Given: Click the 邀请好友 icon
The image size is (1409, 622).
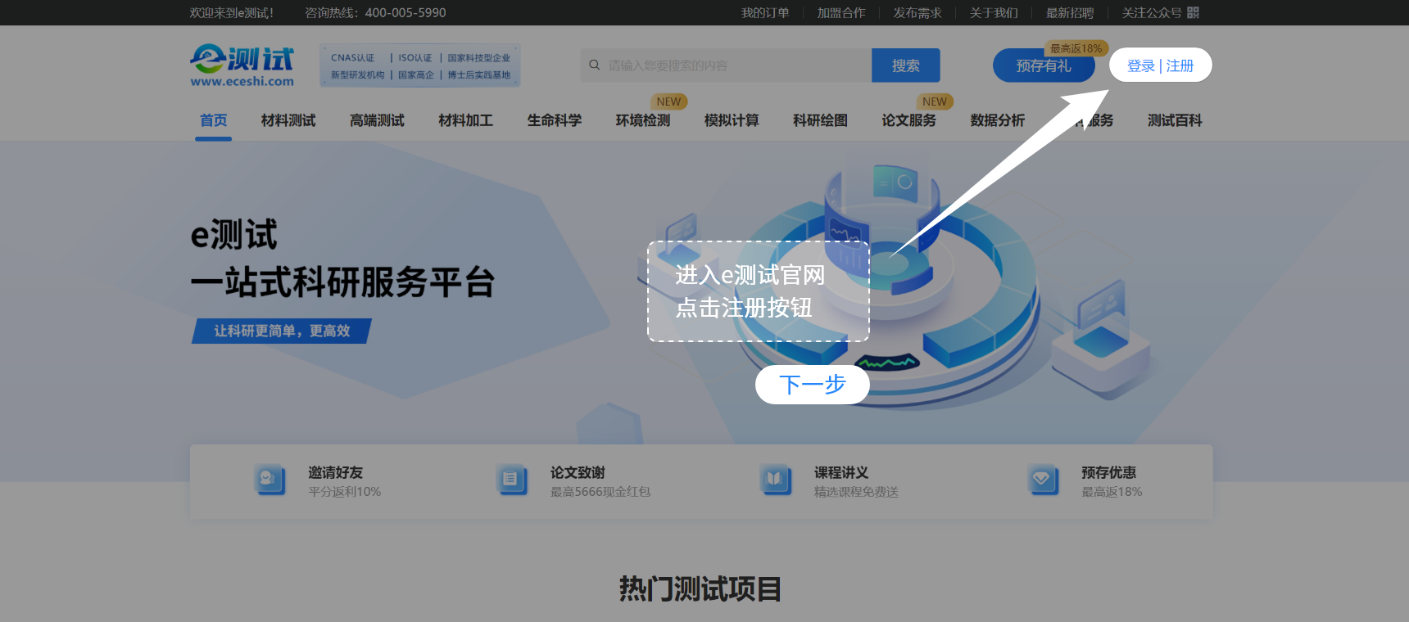Looking at the screenshot, I should tap(269, 480).
